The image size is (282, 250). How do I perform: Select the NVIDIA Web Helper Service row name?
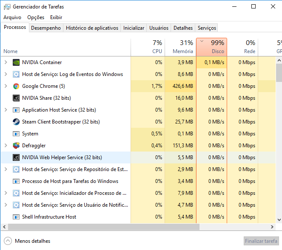coord(62,157)
